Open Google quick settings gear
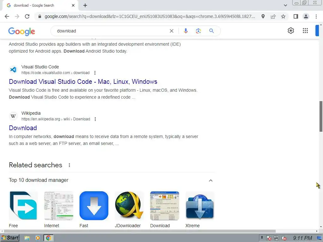The image size is (323, 242). coord(291,31)
